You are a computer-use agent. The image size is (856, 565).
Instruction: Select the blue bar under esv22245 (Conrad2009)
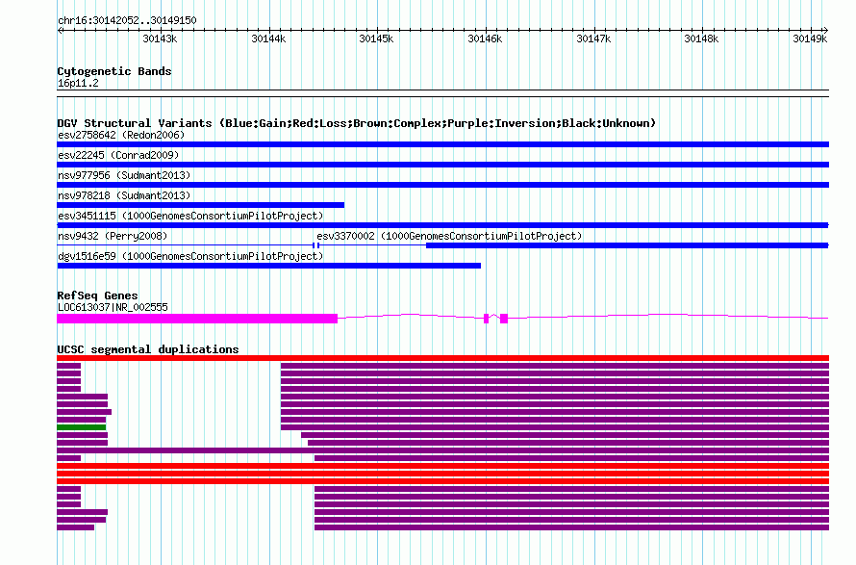point(442,165)
